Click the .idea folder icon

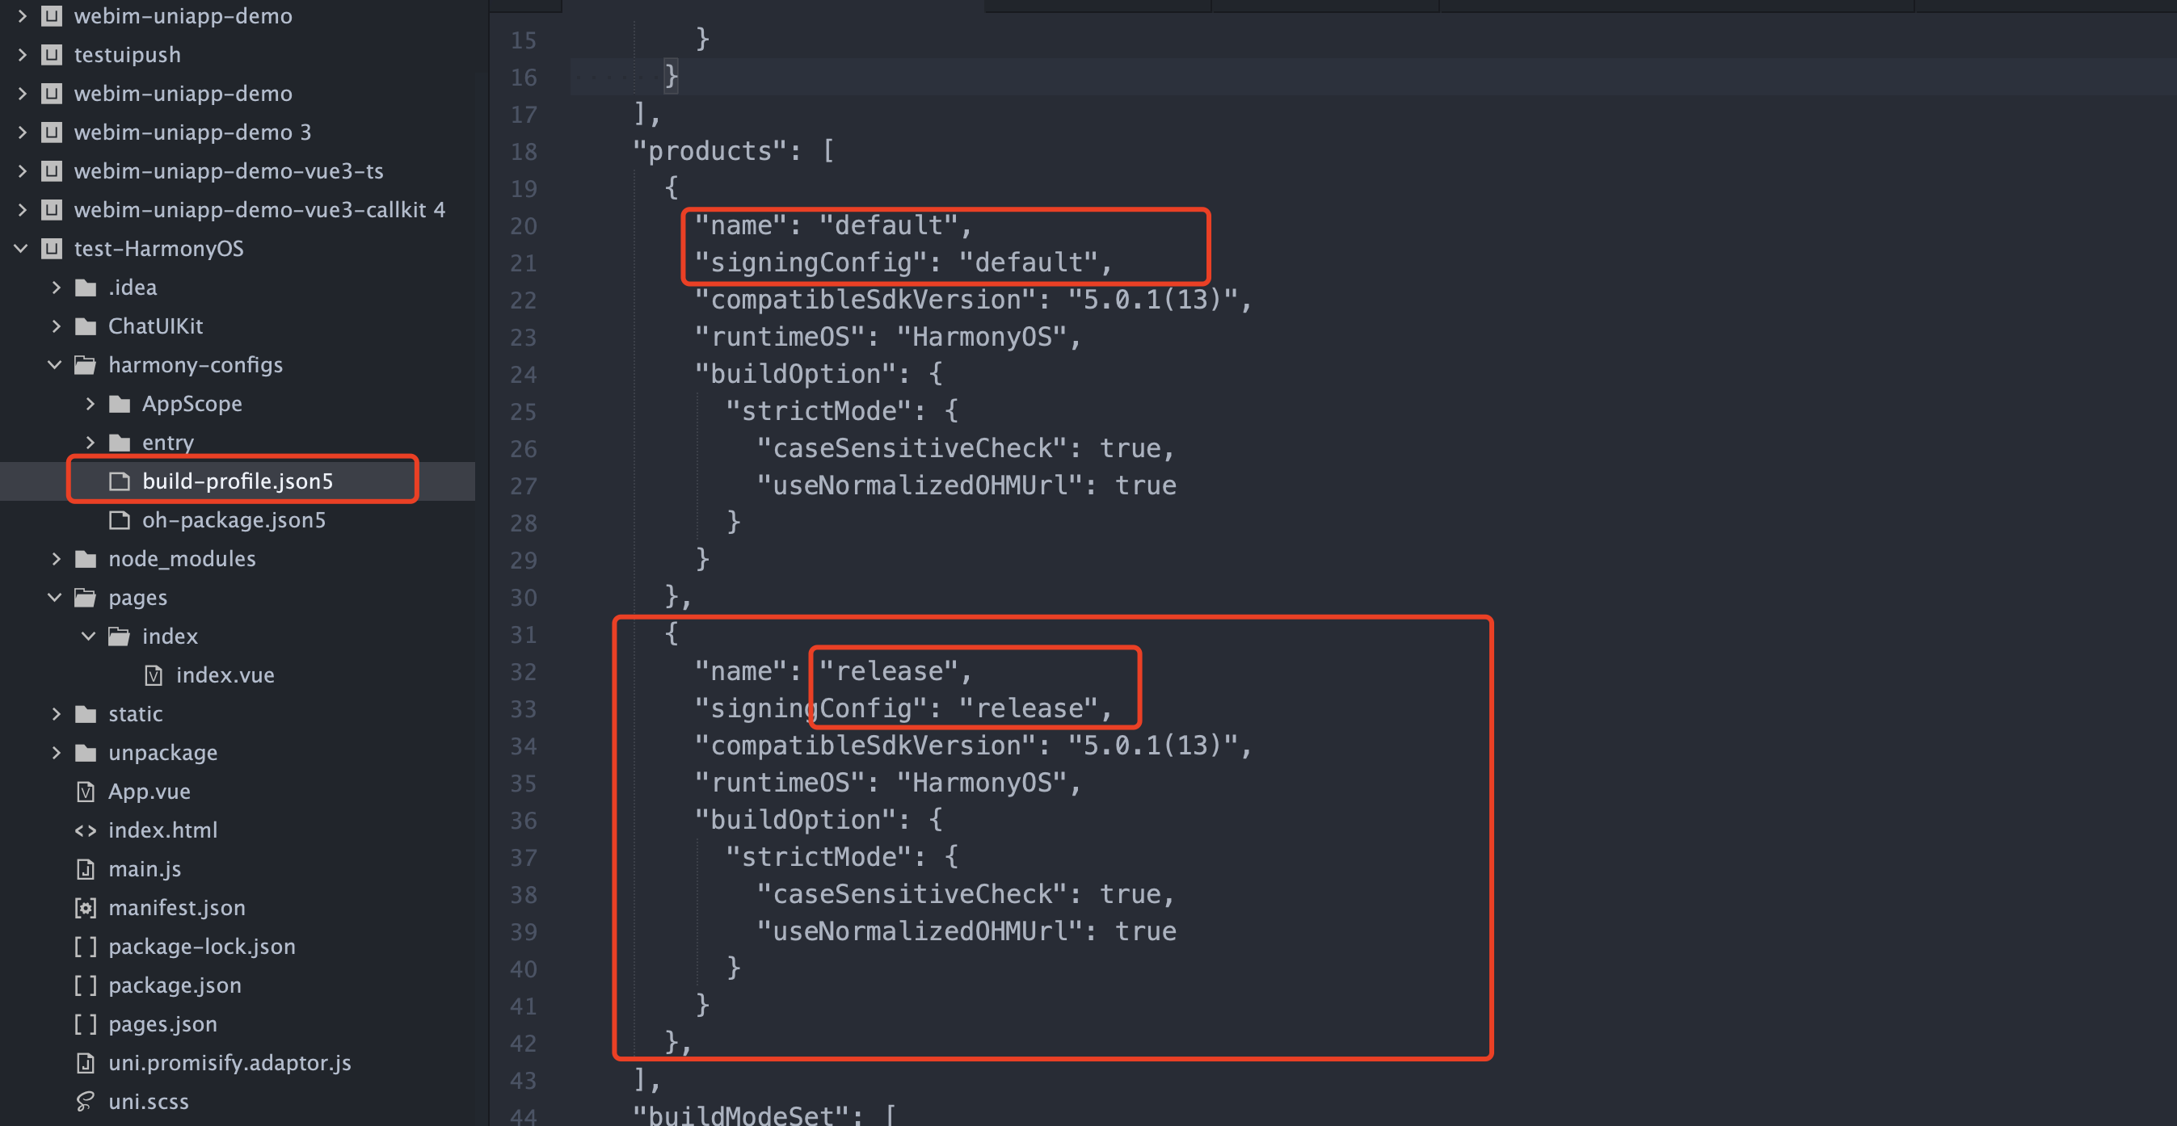(x=86, y=288)
